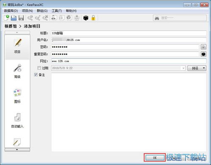
Task: Click the new database toolbar icon
Action: [6, 18]
